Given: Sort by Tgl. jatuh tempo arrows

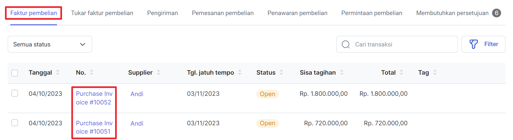Looking at the screenshot, I should (240, 72).
